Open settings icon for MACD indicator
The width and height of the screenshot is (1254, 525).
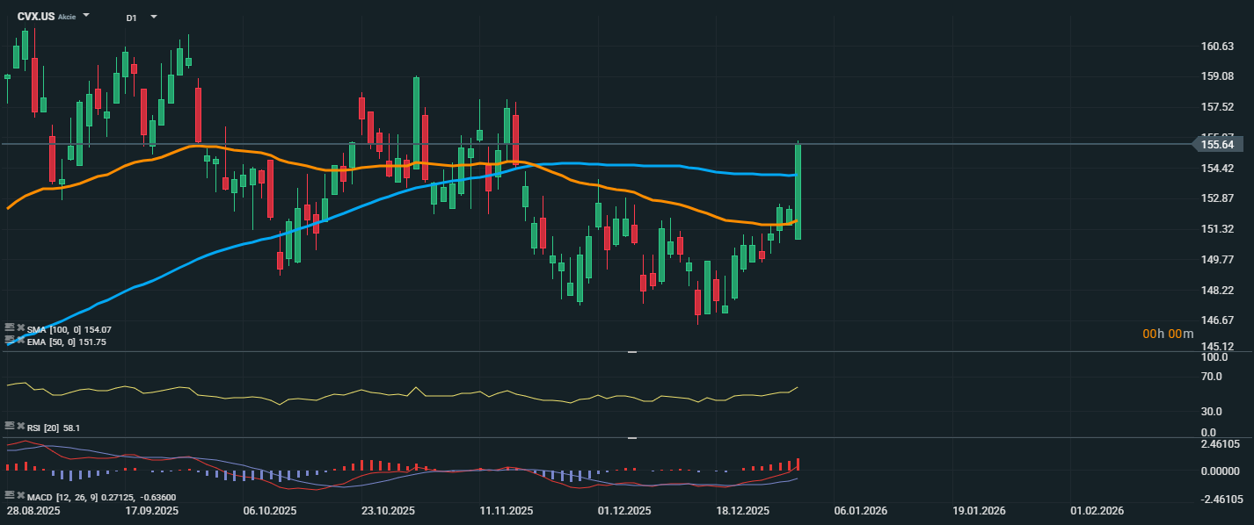(x=10, y=496)
